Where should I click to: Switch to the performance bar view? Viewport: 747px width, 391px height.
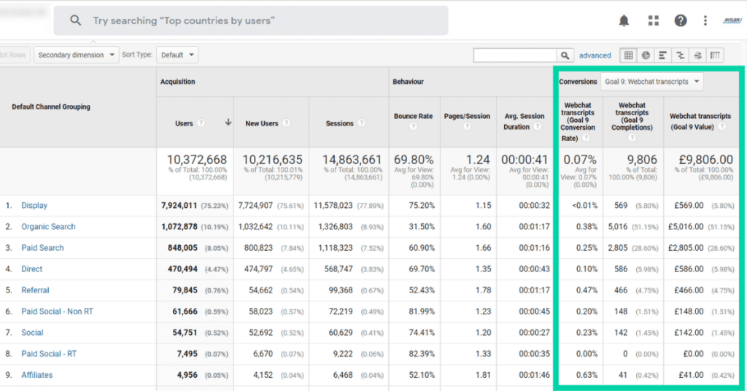click(663, 55)
